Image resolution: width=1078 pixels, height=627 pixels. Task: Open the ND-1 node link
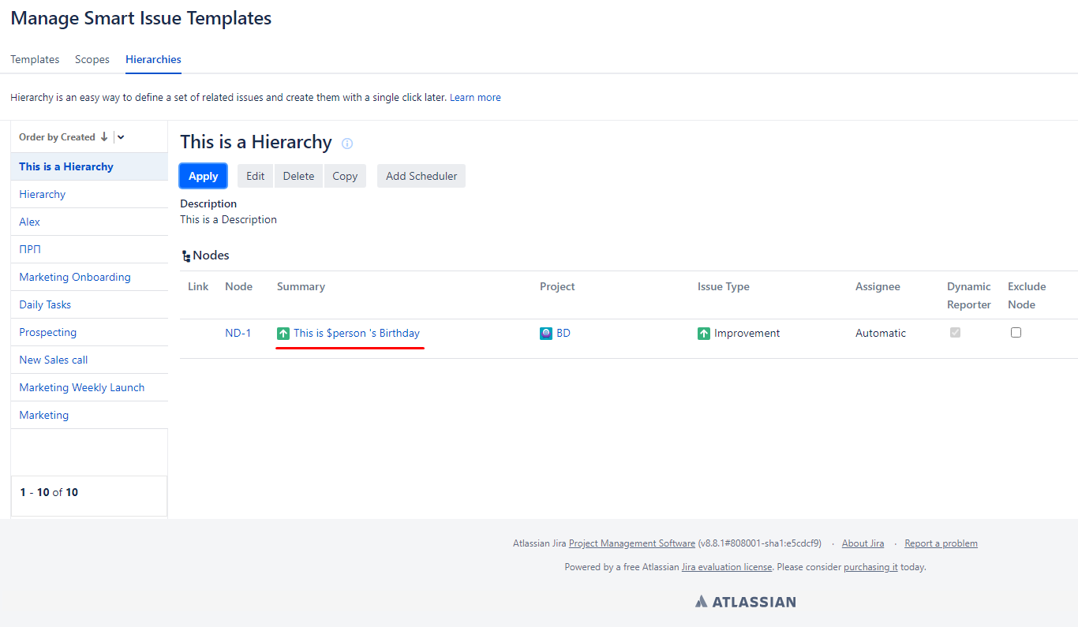click(x=238, y=334)
